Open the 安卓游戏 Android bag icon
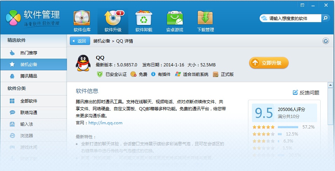The image size is (335, 171). coord(175,18)
